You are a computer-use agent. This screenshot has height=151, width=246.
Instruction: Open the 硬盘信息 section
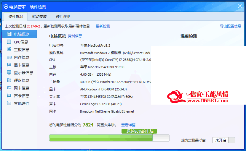pyautogui.click(x=19, y=80)
